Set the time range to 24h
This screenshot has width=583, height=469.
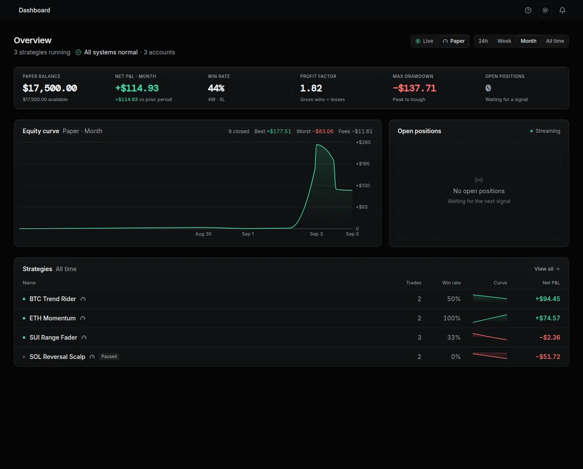click(483, 41)
